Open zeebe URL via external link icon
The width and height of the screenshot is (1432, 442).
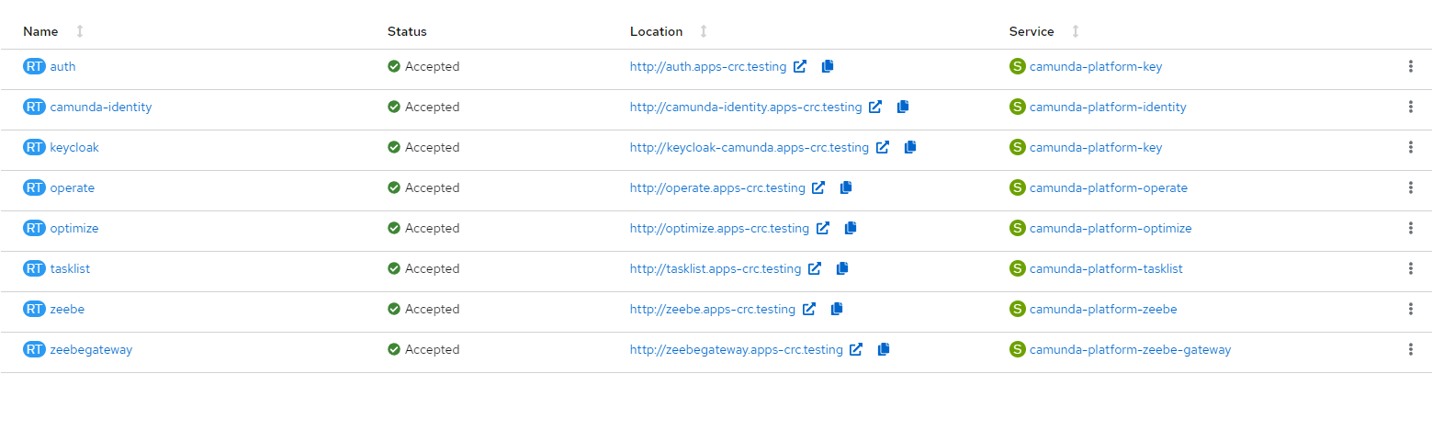click(809, 309)
